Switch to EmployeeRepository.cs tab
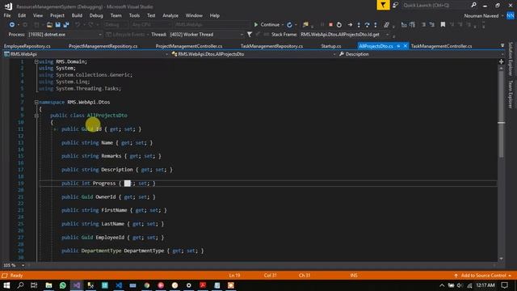 pyautogui.click(x=27, y=46)
